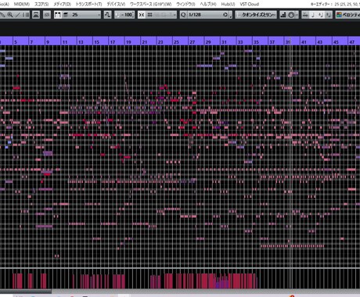This screenshot has height=297, width=360.
Task: Toggle the Step Input icon
Action: tap(283, 15)
